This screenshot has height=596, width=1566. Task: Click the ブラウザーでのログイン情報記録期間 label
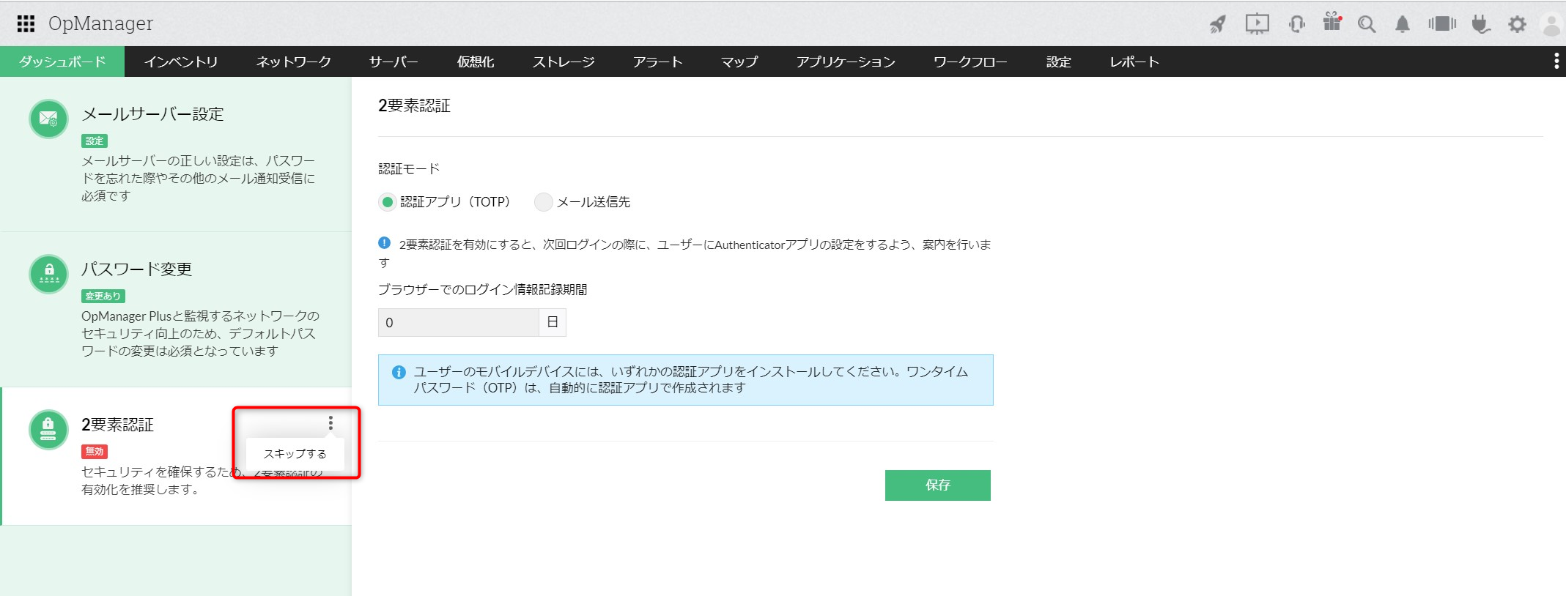pos(483,290)
